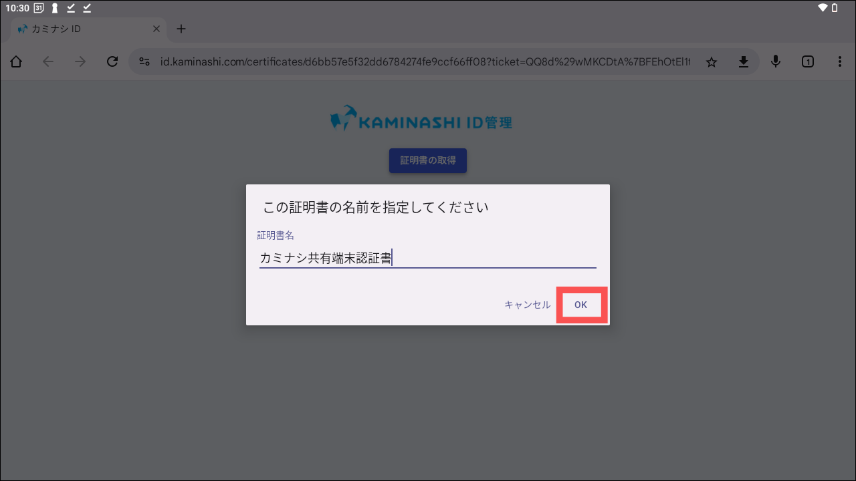Click the battery status icon
The height and width of the screenshot is (481, 856).
835,8
